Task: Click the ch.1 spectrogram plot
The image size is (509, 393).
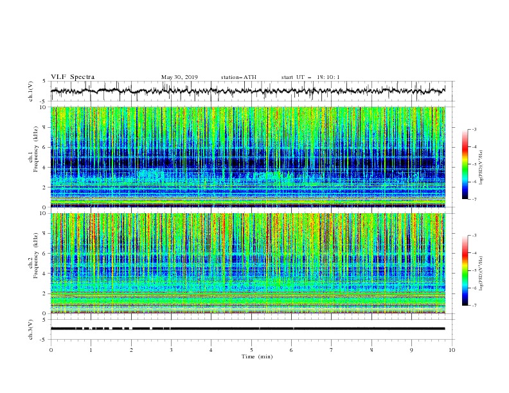Action: (248, 157)
